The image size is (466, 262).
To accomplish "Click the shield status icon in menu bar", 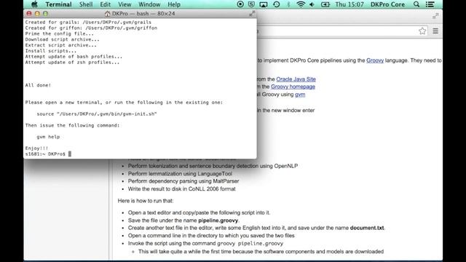I will 251,4.
